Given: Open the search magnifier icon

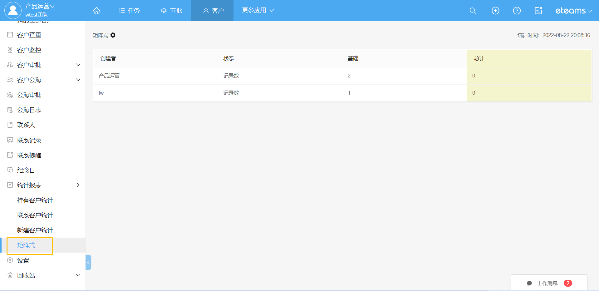Looking at the screenshot, I should click(x=473, y=11).
